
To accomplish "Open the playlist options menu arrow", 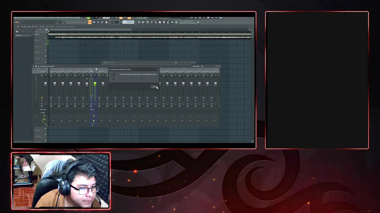I will (15, 27).
